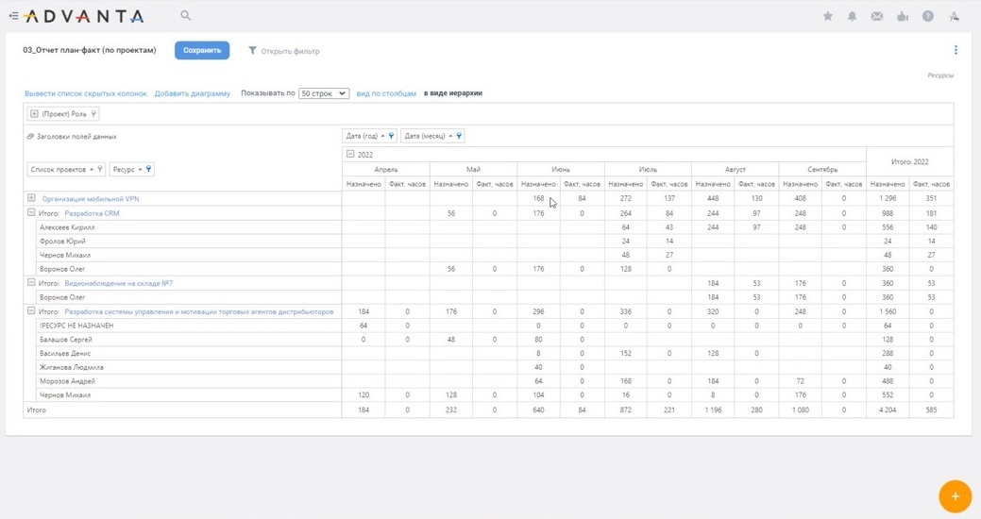Click the thumbs-up feedback icon
The image size is (981, 519).
tap(903, 16)
